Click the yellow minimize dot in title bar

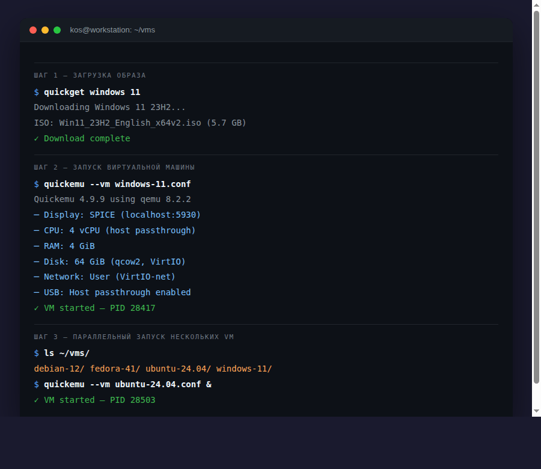pos(45,30)
